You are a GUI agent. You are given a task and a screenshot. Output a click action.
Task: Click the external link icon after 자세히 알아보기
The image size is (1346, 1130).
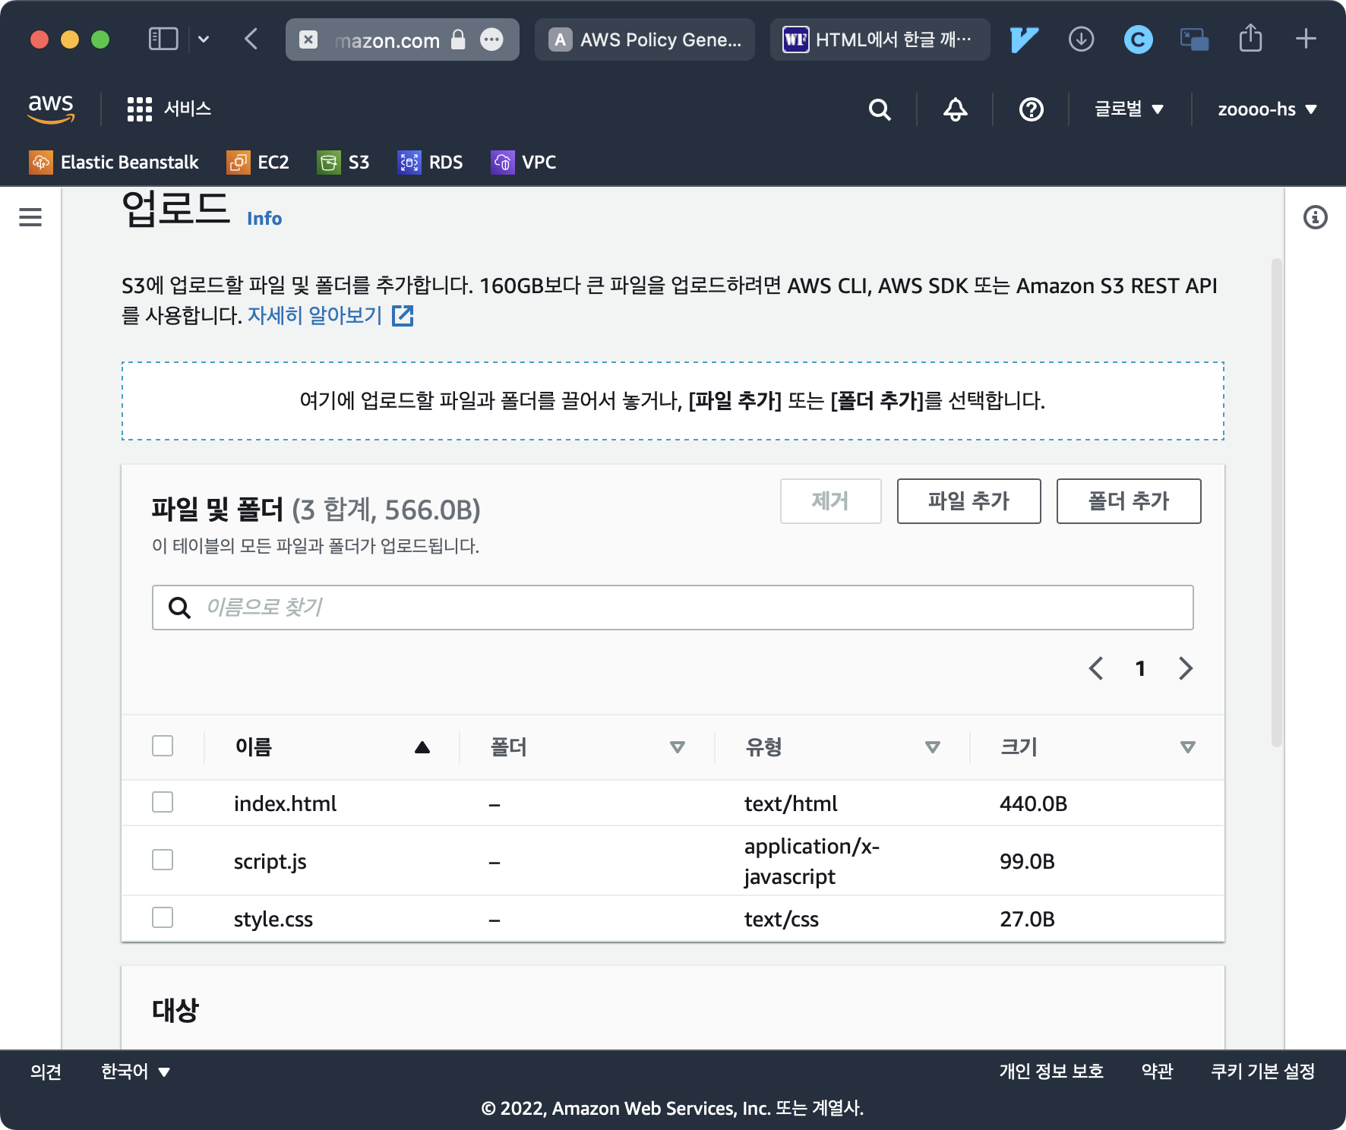click(403, 315)
